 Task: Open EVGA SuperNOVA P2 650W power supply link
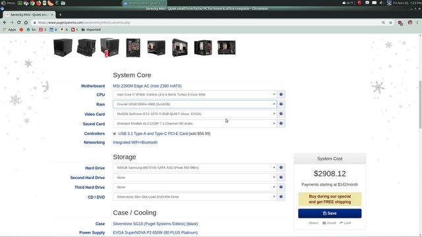tap(155, 232)
